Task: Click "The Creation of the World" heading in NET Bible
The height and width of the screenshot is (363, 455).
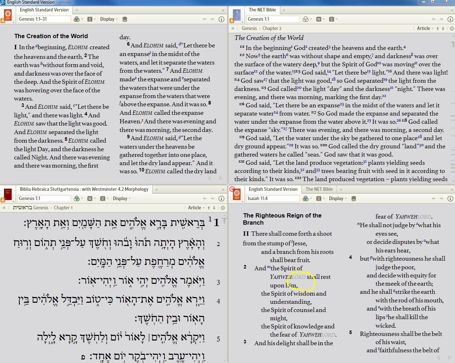Action: pyautogui.click(x=269, y=38)
